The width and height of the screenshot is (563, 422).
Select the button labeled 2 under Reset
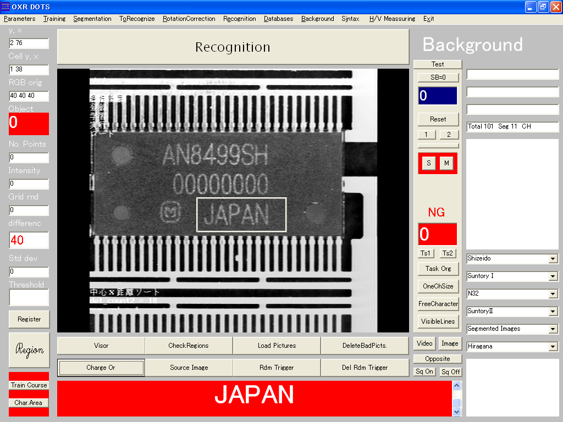(449, 135)
